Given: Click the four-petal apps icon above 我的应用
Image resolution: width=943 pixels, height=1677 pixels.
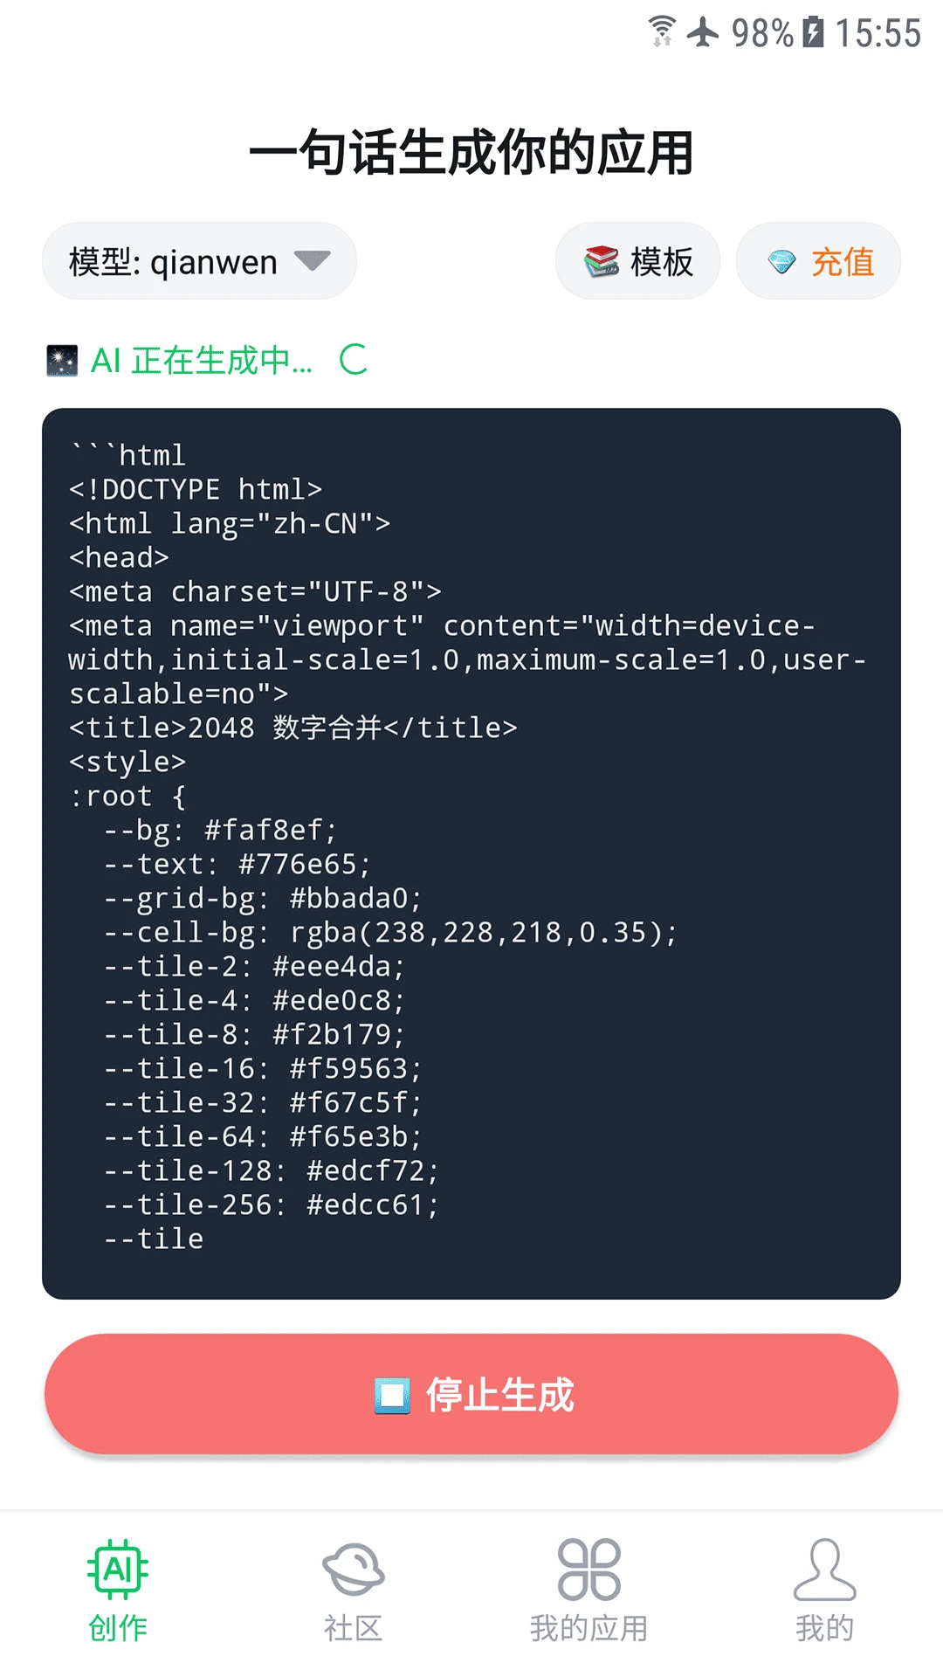Looking at the screenshot, I should click(589, 1570).
